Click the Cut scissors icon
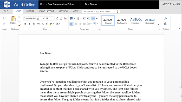Viewport: 182px width, 102px height. [x=19, y=17]
